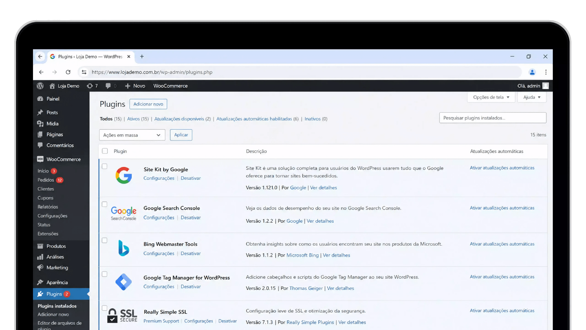Open Thomas Geiger author link
The height and width of the screenshot is (330, 586).
click(x=306, y=288)
